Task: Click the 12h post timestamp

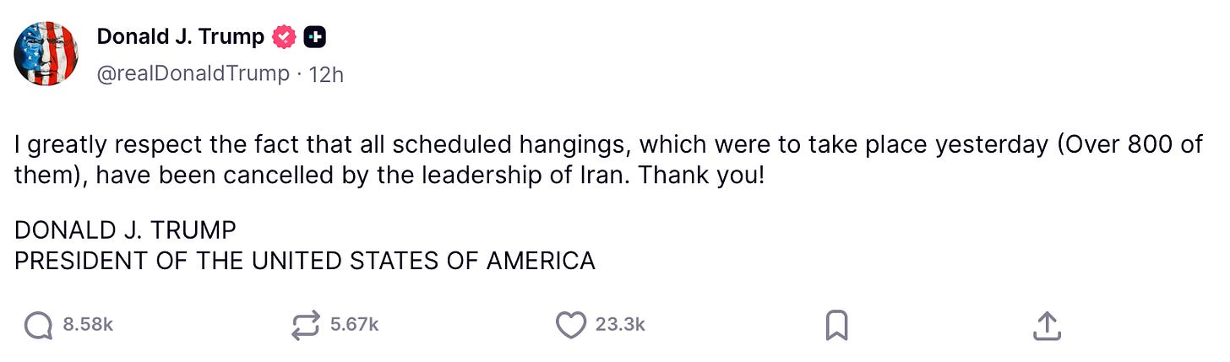Action: pos(327,73)
